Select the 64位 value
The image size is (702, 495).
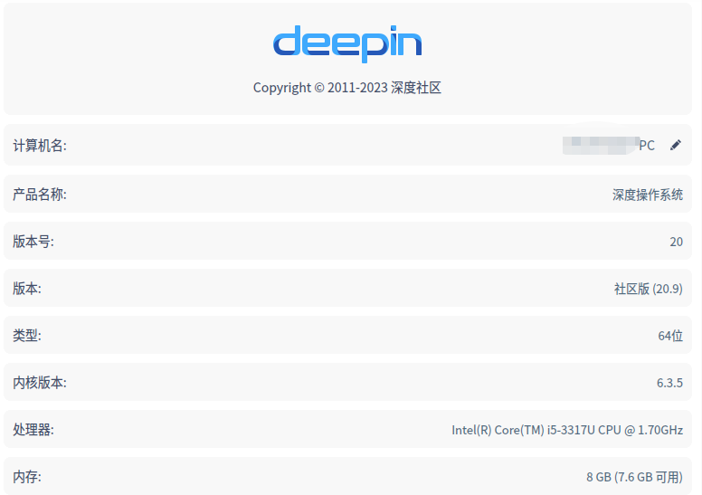670,336
